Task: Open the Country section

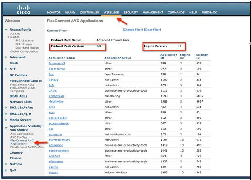Action: point(16,152)
